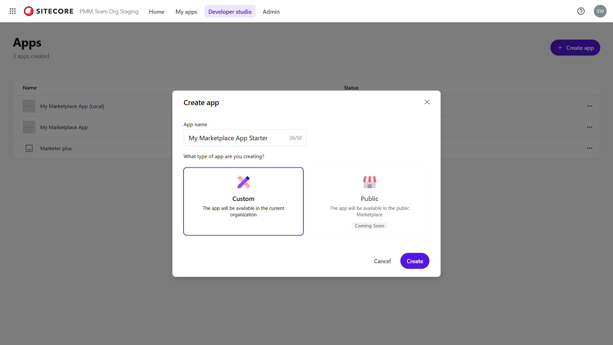Open the ellipsis menu for My Marketplace App
613x345 pixels.
click(x=590, y=127)
